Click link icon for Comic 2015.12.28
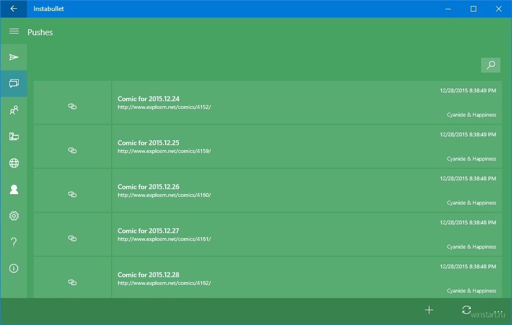The height and width of the screenshot is (325, 512). pos(72,283)
